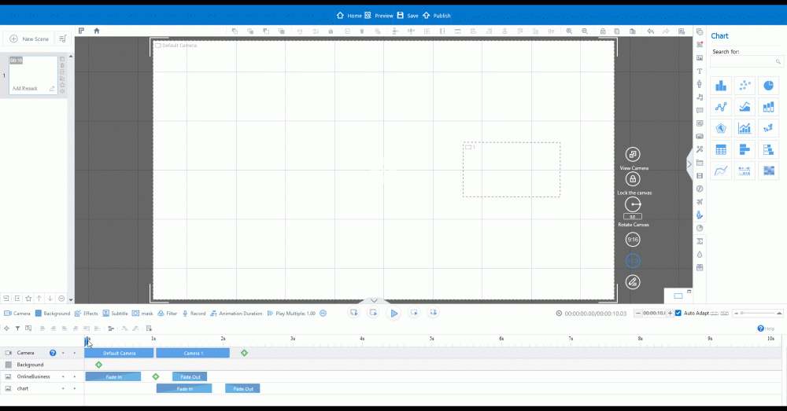Click the Lock the canvas icon
Image resolution: width=787 pixels, height=411 pixels.
(x=633, y=179)
